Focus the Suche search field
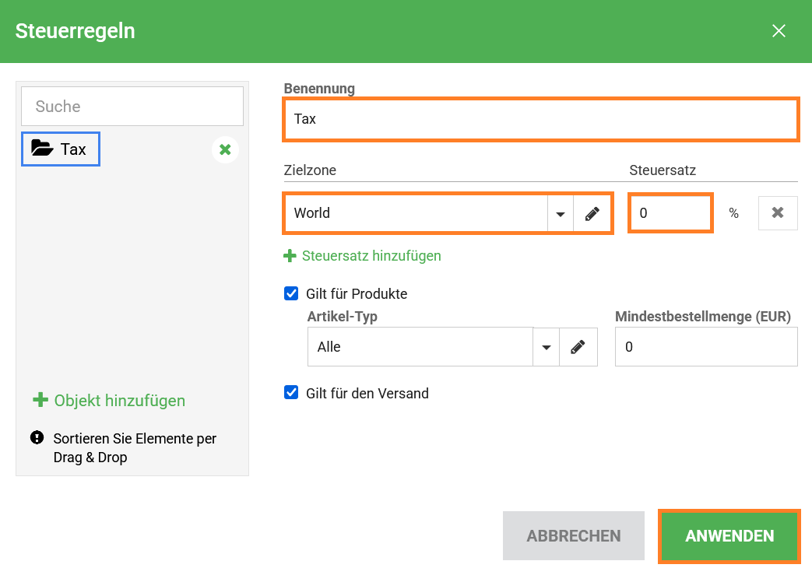This screenshot has height=575, width=812. point(132,107)
